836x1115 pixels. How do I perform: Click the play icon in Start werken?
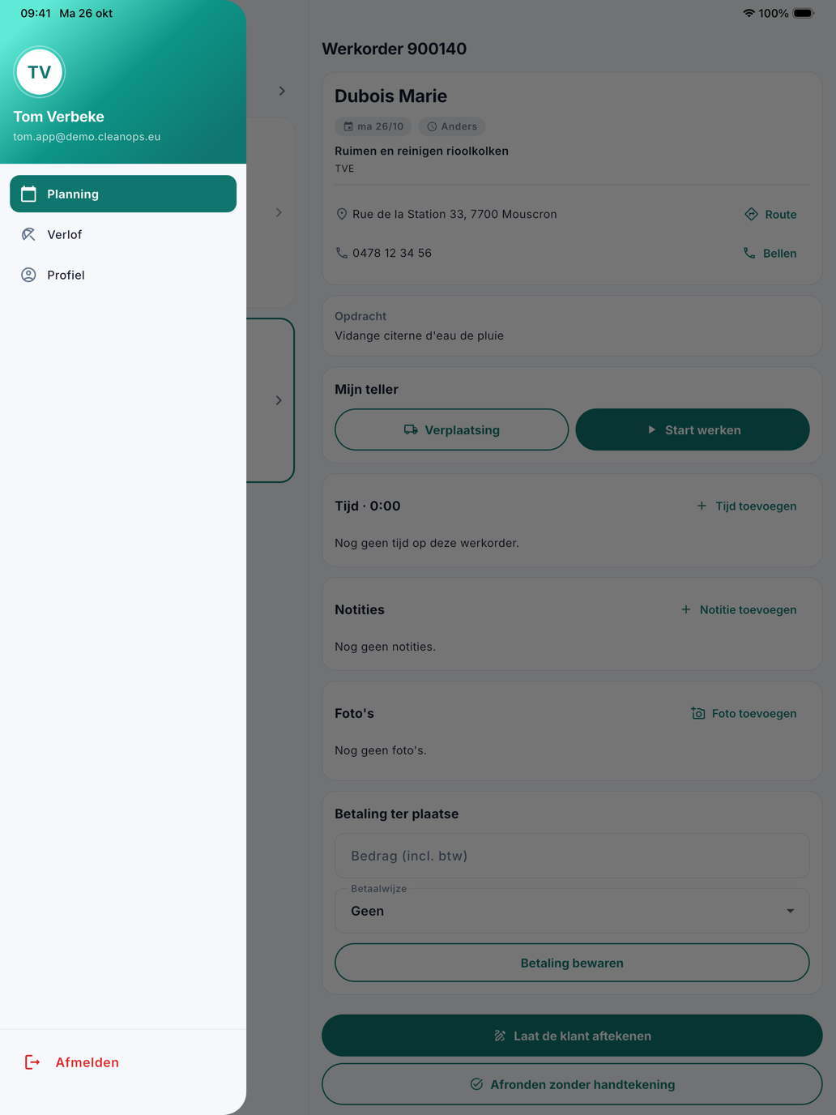(651, 429)
